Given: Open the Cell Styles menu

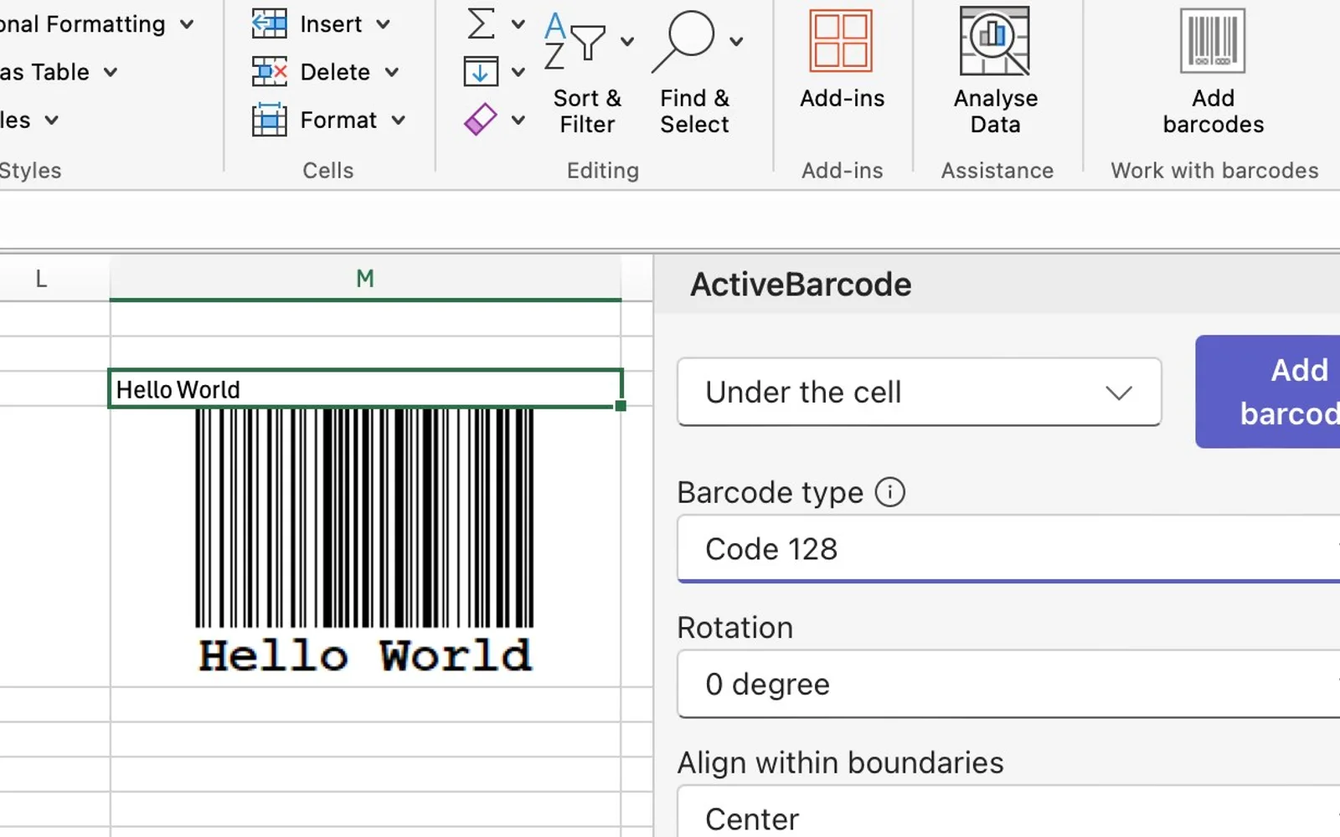Looking at the screenshot, I should pyautogui.click(x=29, y=120).
